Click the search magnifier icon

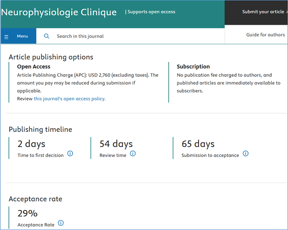pyautogui.click(x=47, y=36)
